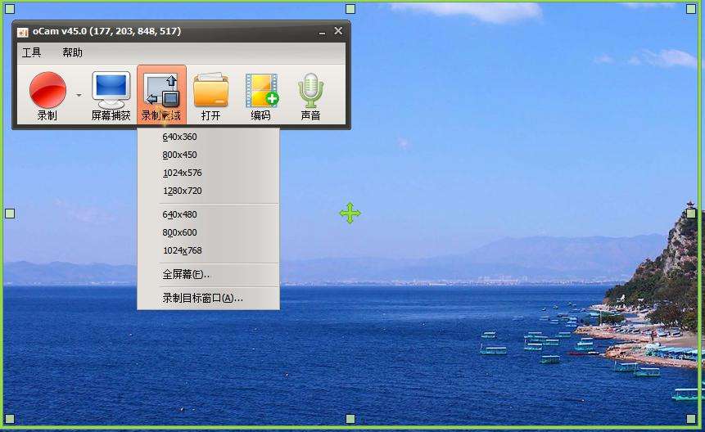Screen dimensions: 705x432
Task: Open the dropdown arrow beside the Record button
Action: [79, 95]
